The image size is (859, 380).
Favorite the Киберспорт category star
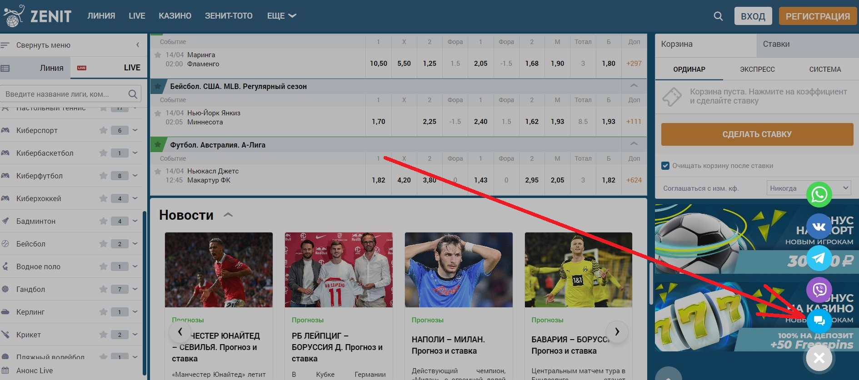click(x=104, y=130)
